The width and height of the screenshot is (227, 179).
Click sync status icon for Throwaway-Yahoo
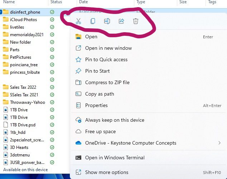click(x=52, y=102)
